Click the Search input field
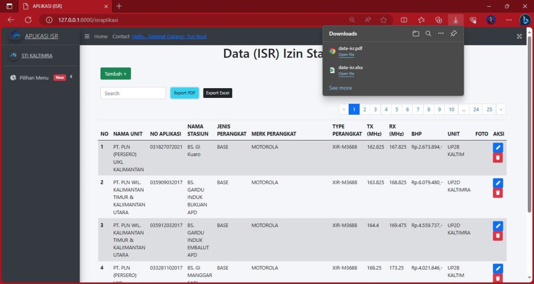 click(133, 93)
